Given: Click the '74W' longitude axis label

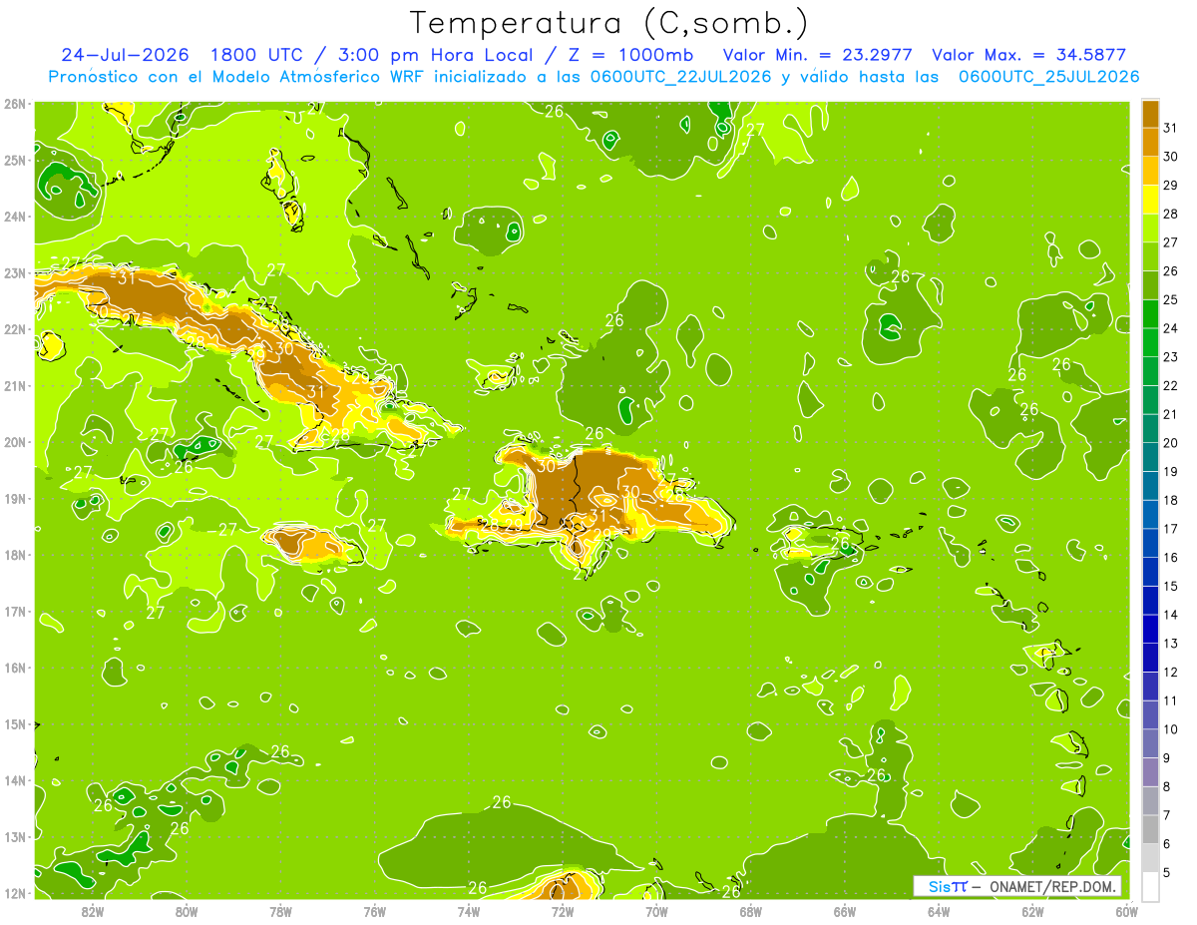Looking at the screenshot, I should (x=468, y=910).
